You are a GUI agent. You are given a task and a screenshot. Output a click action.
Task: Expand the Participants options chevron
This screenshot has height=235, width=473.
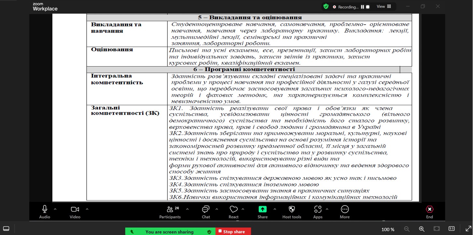click(187, 209)
